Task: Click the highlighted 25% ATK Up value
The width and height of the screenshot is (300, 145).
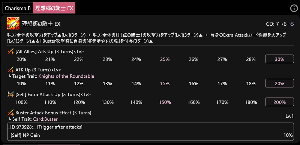Action: pos(165,59)
